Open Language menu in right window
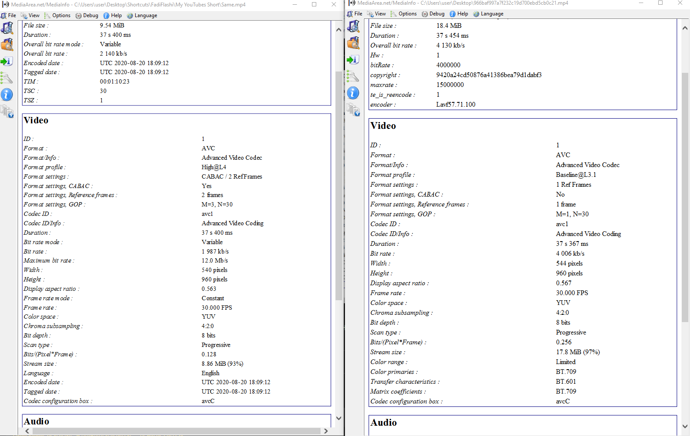Image resolution: width=690 pixels, height=436 pixels. (x=488, y=14)
